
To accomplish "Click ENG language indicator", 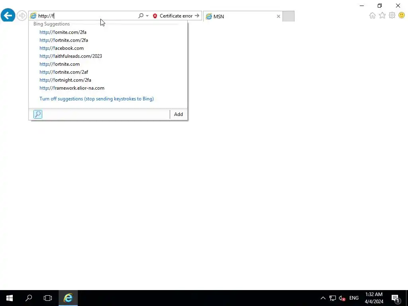I will pyautogui.click(x=354, y=298).
